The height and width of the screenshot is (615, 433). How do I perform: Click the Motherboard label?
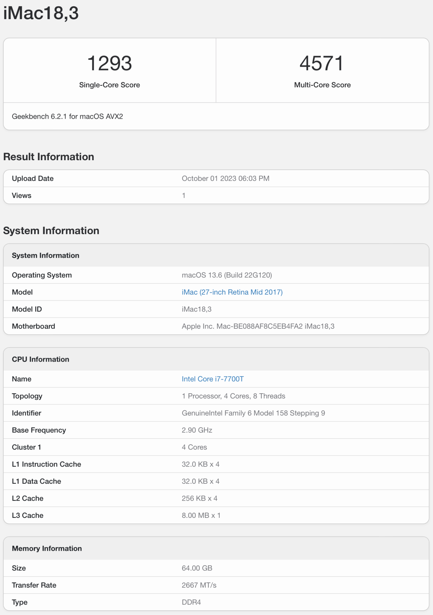pos(33,326)
